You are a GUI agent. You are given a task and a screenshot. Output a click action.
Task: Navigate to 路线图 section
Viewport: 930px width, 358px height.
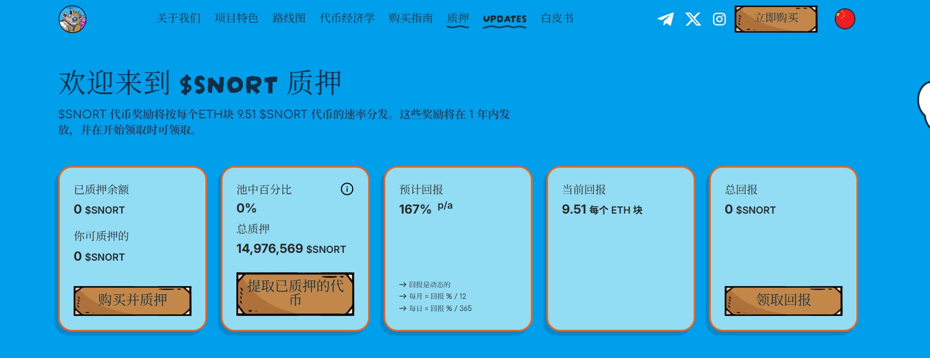coord(289,18)
